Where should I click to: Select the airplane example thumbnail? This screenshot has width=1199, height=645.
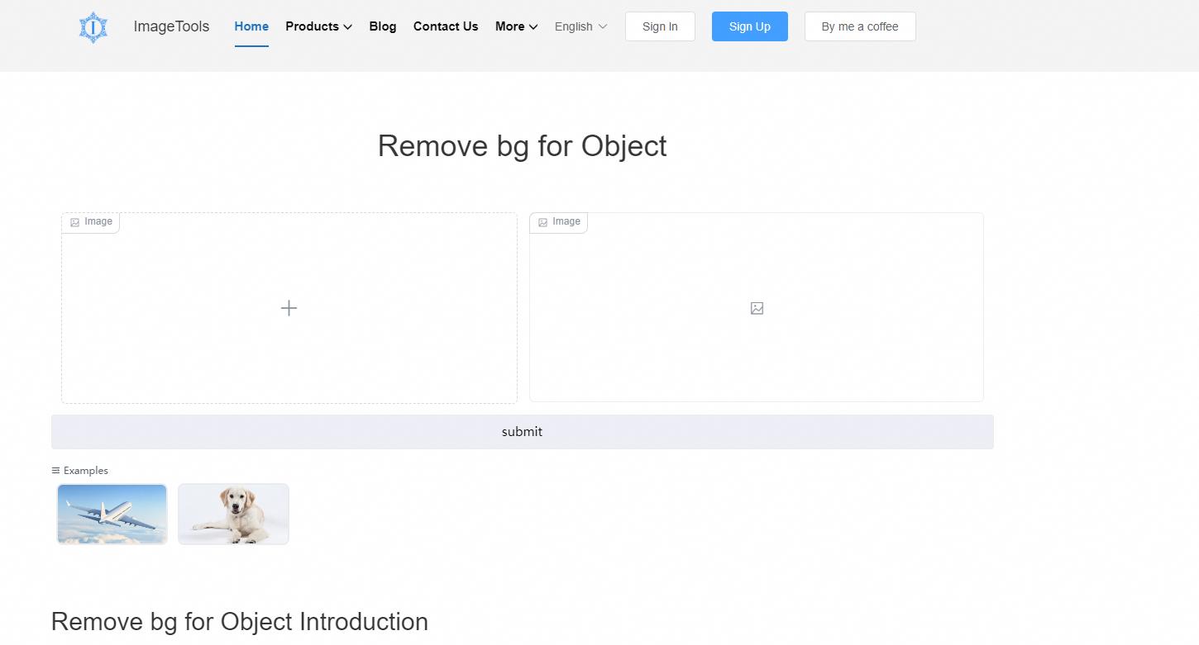pyautogui.click(x=112, y=514)
